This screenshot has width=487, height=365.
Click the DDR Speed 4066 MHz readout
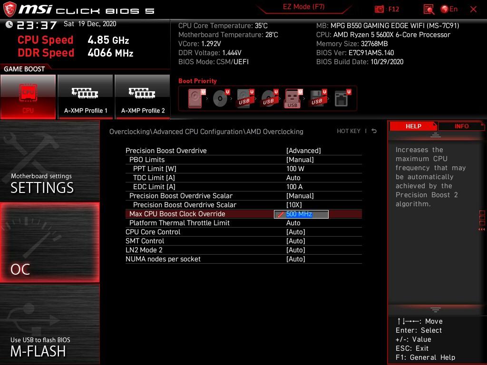[76, 53]
